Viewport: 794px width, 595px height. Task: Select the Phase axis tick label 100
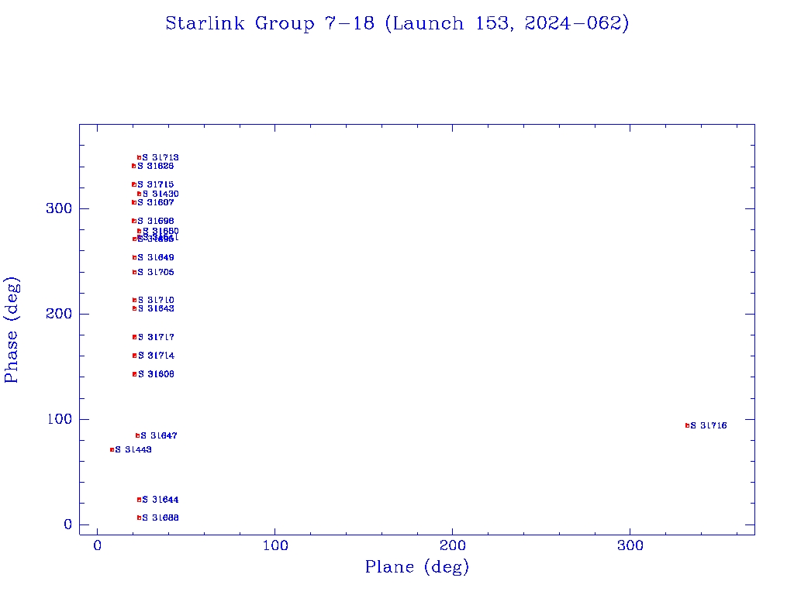tap(59, 419)
